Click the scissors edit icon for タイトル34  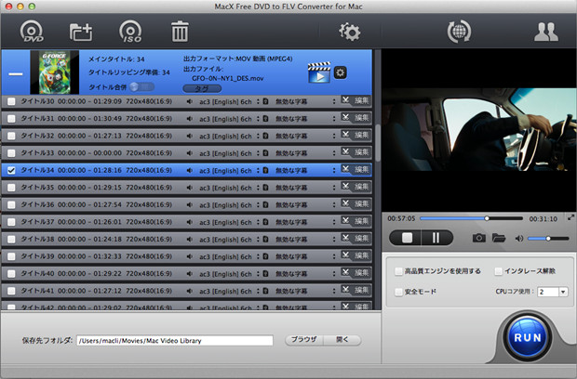(x=345, y=169)
